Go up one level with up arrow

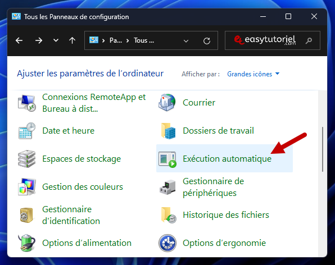pyautogui.click(x=72, y=40)
